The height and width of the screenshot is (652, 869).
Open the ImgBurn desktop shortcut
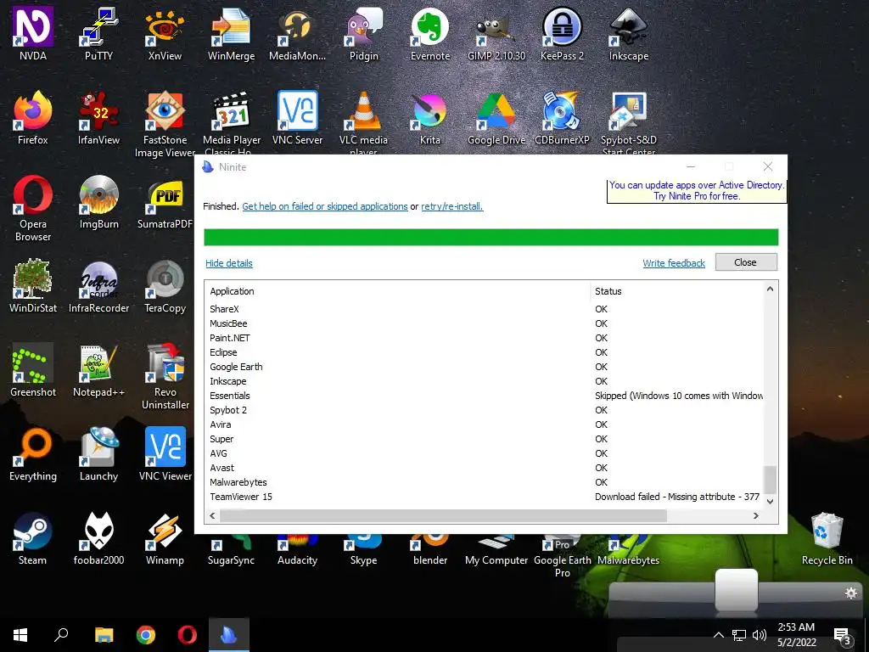click(x=98, y=202)
